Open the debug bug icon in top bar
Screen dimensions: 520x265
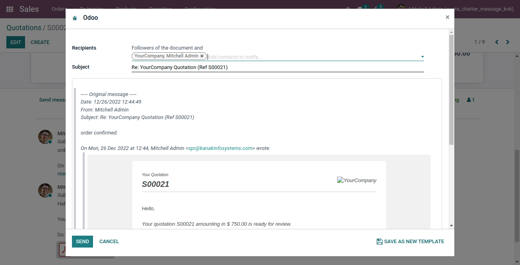tap(348, 9)
